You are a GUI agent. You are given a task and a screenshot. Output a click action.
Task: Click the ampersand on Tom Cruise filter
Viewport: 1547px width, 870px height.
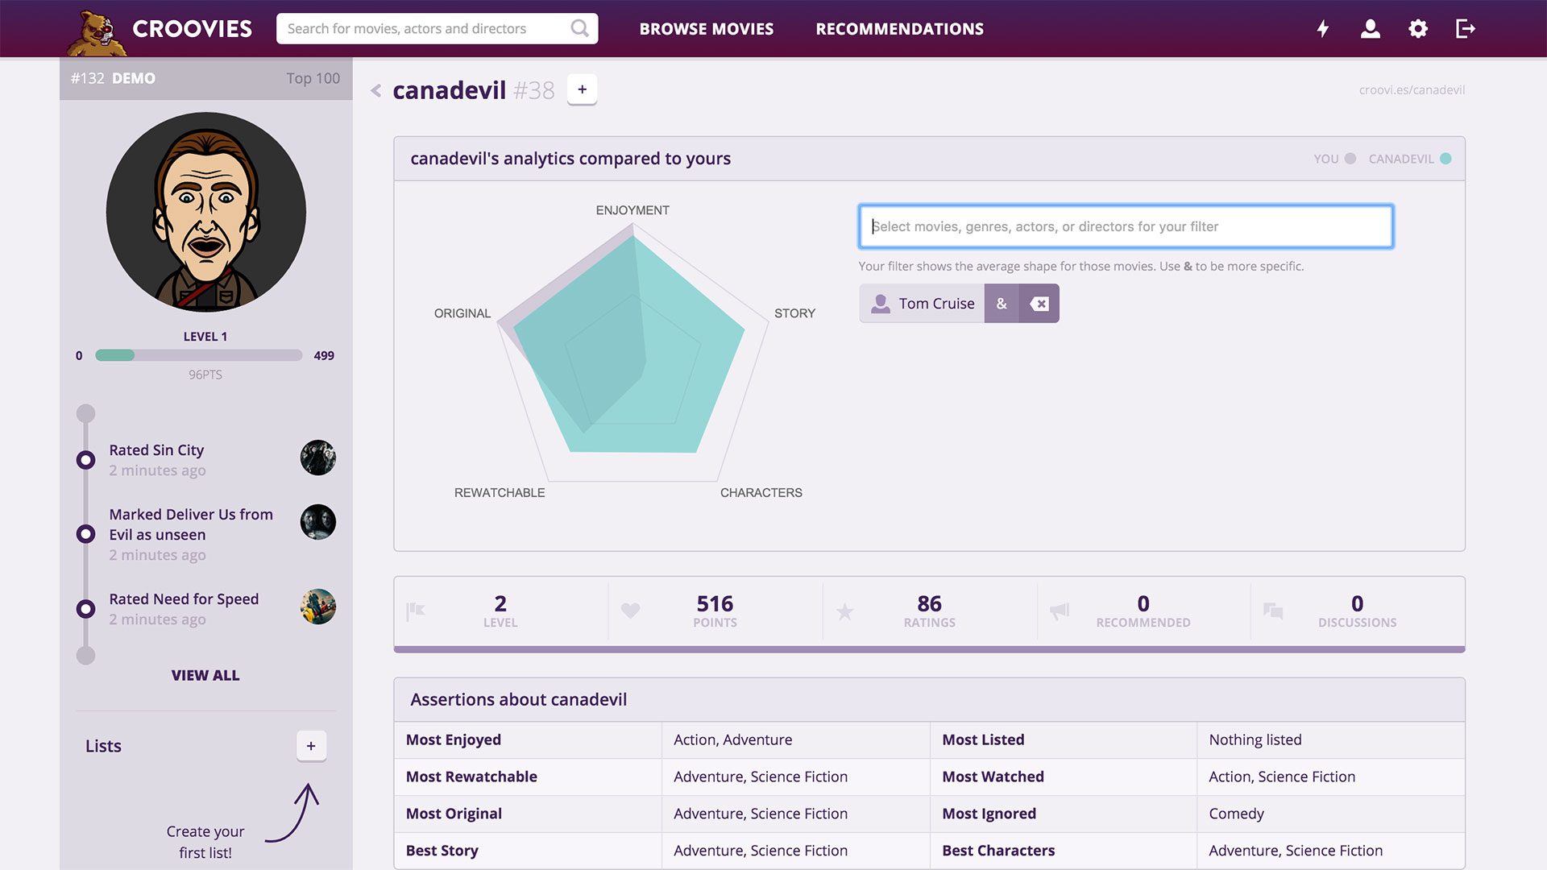[1002, 304]
